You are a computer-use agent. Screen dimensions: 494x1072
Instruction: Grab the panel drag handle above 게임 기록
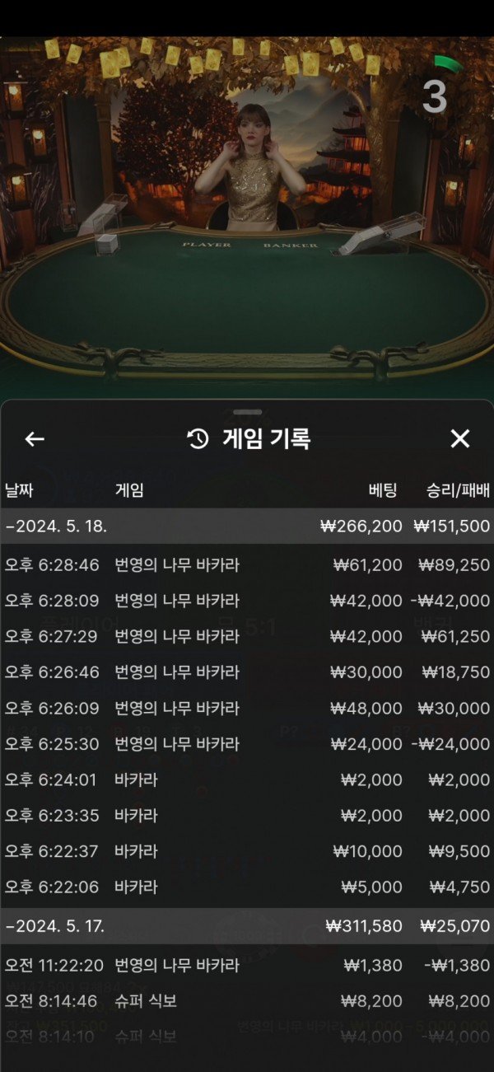pyautogui.click(x=247, y=411)
